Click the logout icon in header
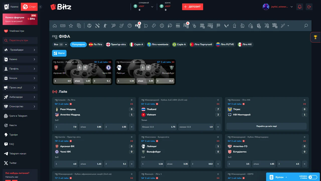The width and height of the screenshot is (321, 181). 309,7
